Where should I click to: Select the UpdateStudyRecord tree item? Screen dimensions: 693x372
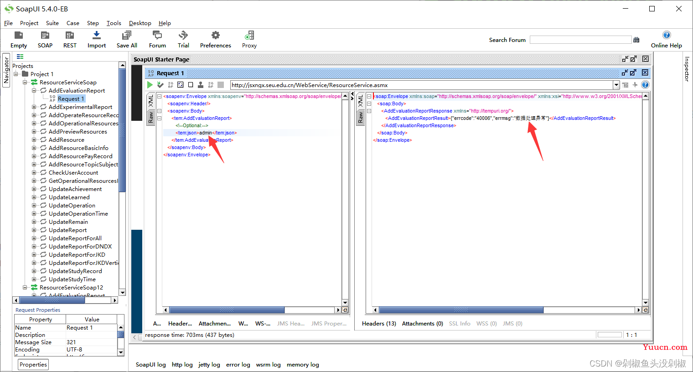75,271
